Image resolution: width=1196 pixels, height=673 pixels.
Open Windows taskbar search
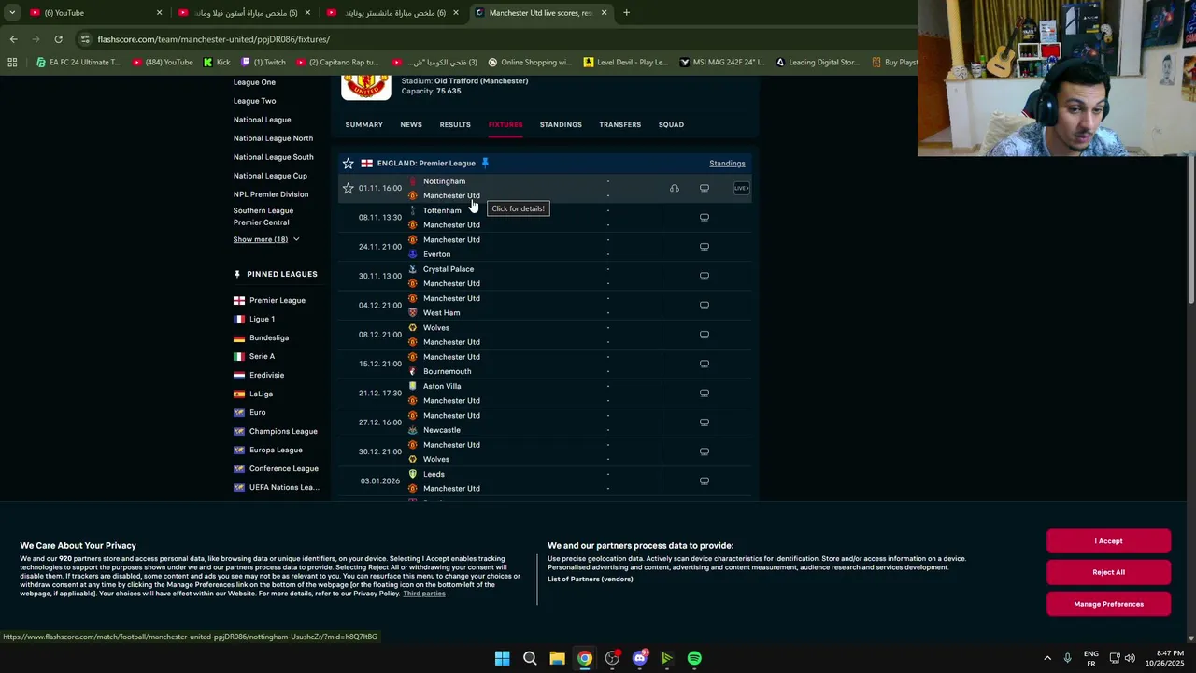tap(530, 658)
